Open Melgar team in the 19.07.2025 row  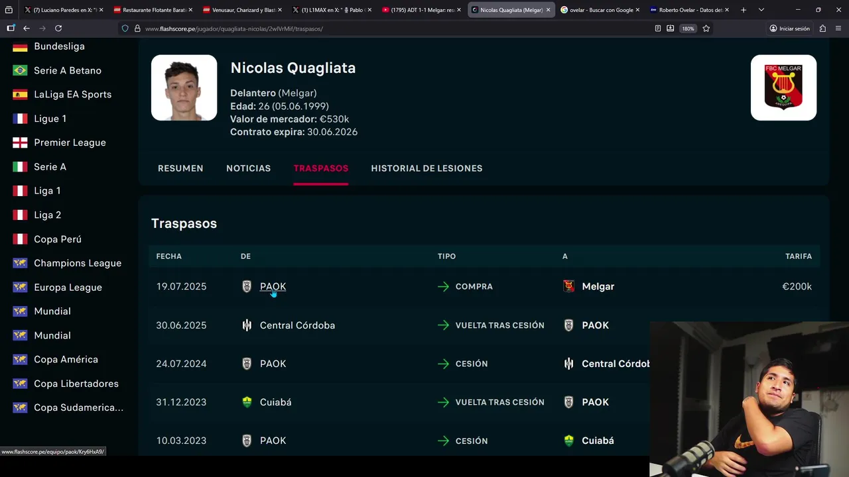(598, 286)
